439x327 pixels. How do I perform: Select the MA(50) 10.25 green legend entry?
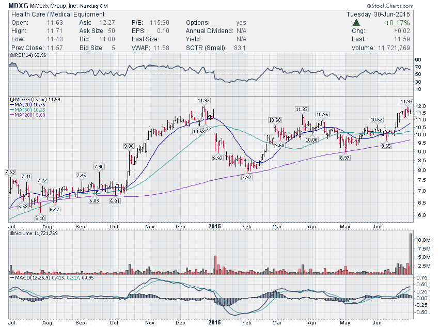(27, 110)
